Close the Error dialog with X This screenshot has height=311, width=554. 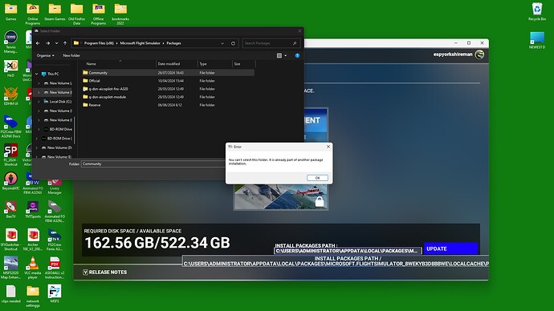coord(328,147)
